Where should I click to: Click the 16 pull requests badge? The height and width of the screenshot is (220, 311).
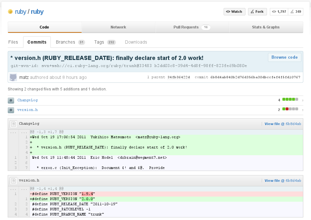pos(206,27)
